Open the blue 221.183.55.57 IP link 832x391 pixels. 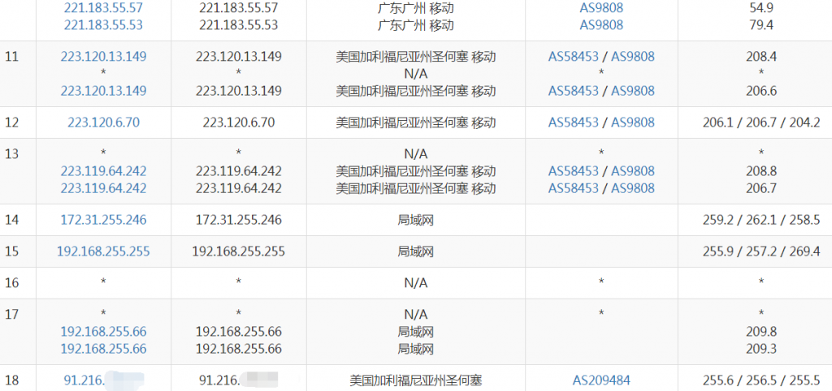pos(103,8)
